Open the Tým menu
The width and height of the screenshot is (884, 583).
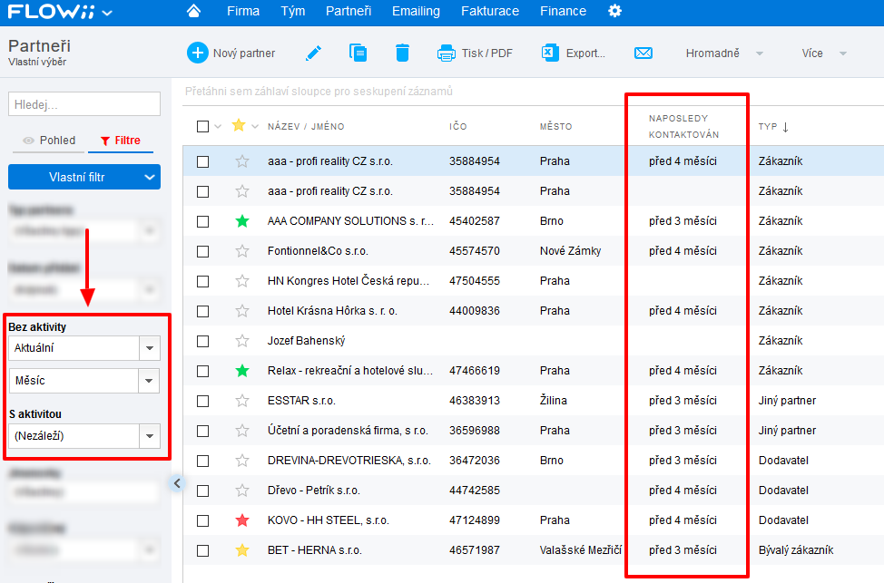click(292, 11)
